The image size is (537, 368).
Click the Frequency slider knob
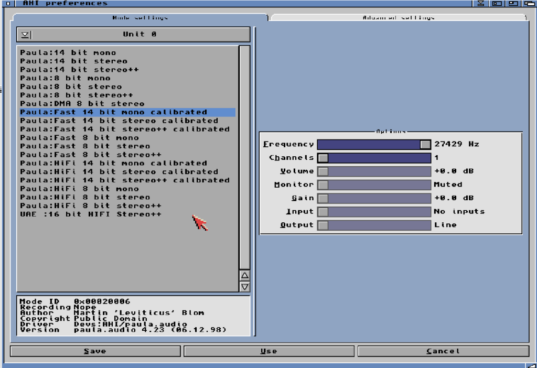pyautogui.click(x=425, y=144)
